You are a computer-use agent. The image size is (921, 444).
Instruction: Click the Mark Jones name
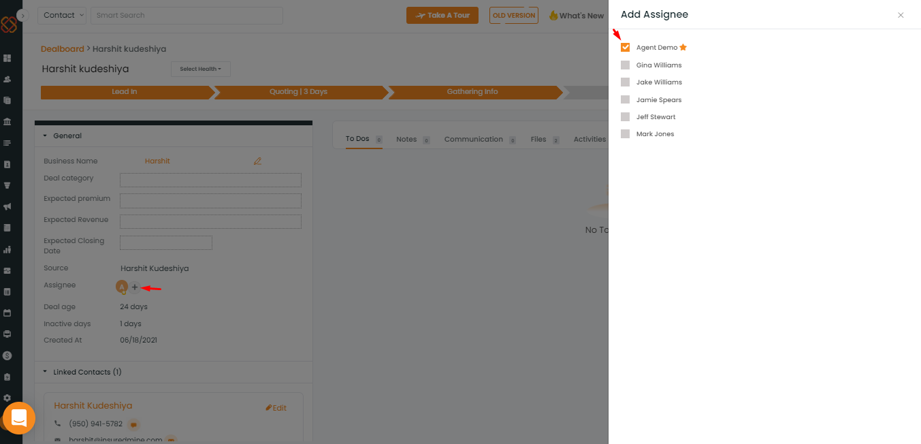tap(655, 134)
